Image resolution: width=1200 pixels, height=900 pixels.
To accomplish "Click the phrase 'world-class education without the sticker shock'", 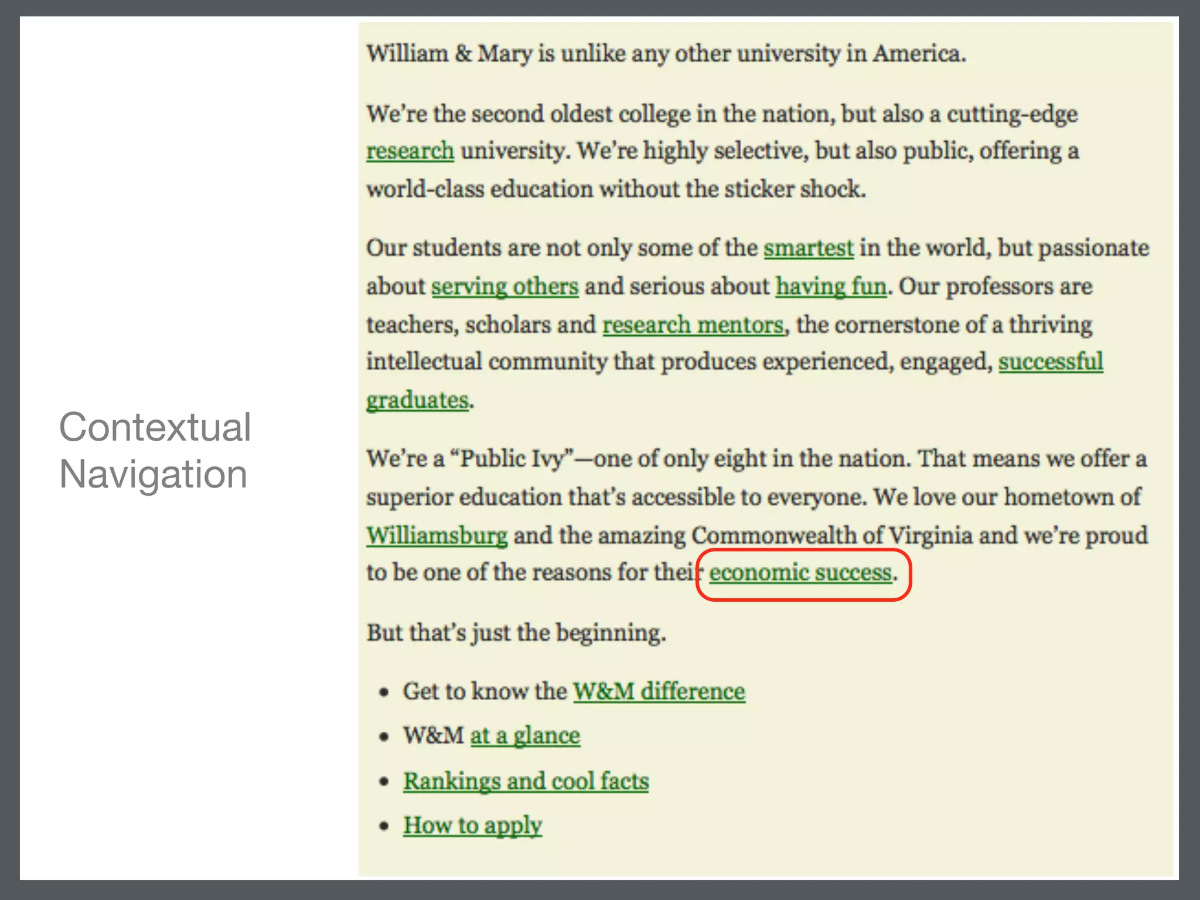I will [x=612, y=190].
